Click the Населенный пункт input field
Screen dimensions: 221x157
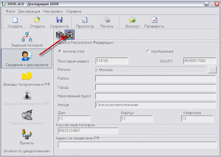click(156, 96)
